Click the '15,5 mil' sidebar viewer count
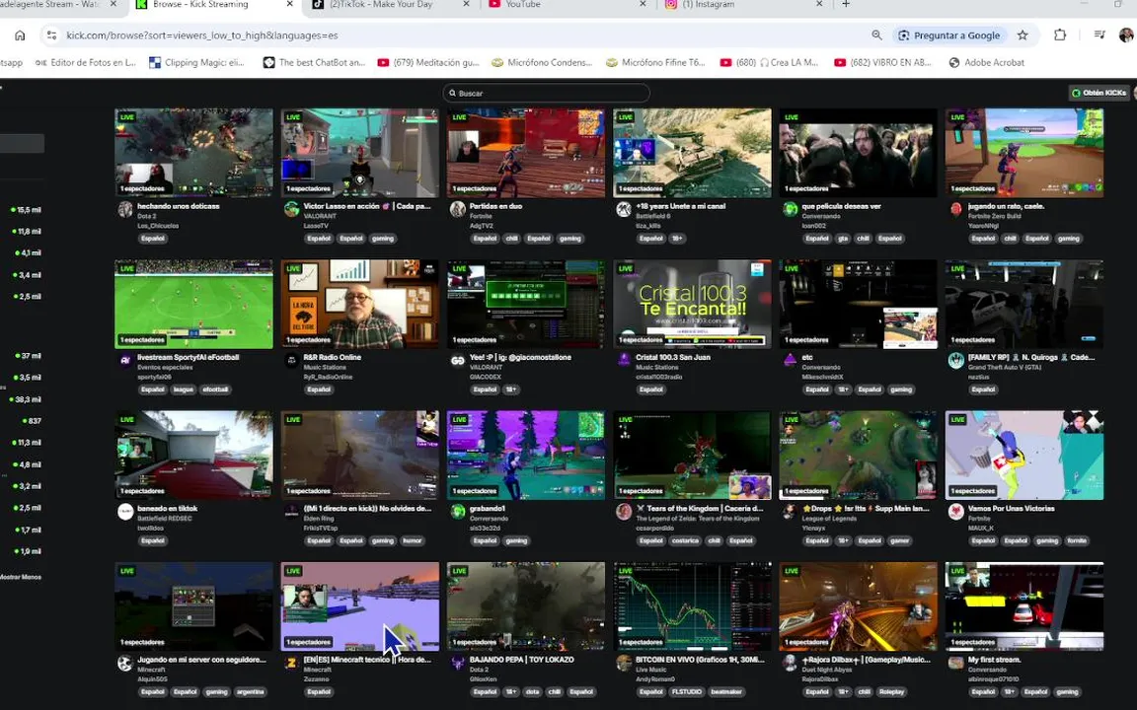This screenshot has height=710, width=1137. [28, 210]
